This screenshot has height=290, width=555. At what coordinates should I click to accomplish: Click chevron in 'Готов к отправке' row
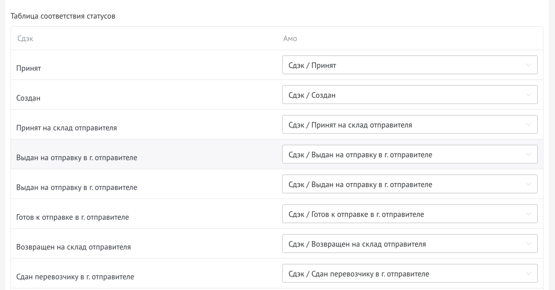click(528, 214)
